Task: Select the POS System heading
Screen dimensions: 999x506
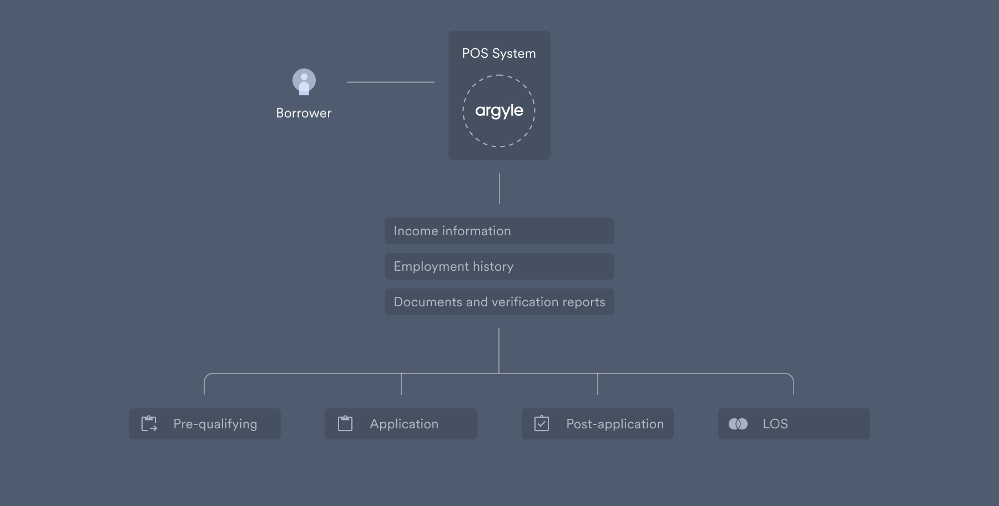Action: [x=499, y=54]
